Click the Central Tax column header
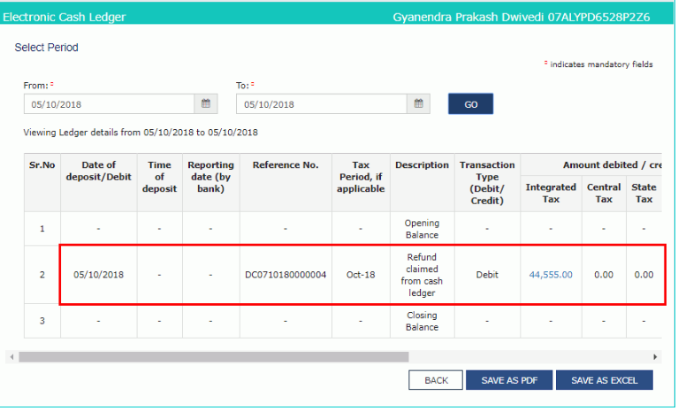Image resolution: width=678 pixels, height=411 pixels. click(604, 194)
